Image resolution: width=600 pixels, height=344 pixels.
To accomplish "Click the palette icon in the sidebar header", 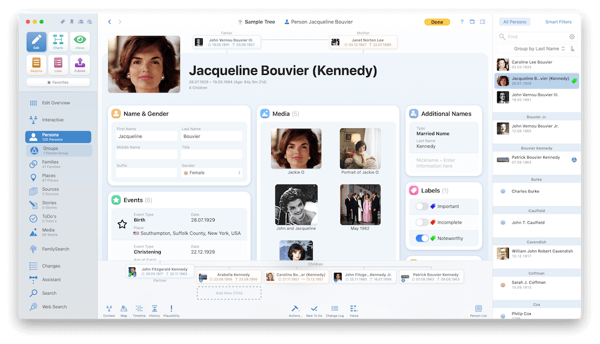I will (89, 22).
